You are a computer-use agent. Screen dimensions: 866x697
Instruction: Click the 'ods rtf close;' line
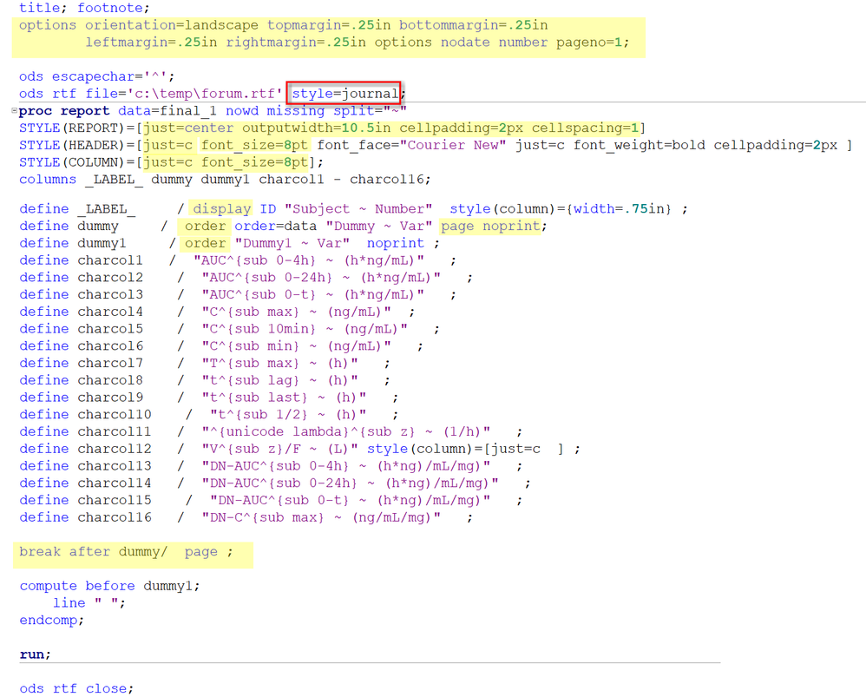76,687
